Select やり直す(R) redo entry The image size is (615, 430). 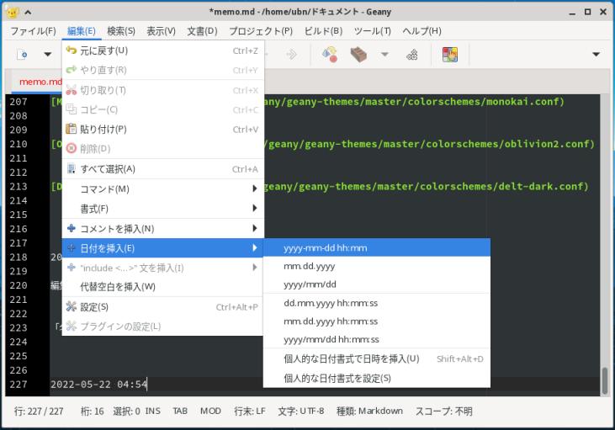point(162,70)
